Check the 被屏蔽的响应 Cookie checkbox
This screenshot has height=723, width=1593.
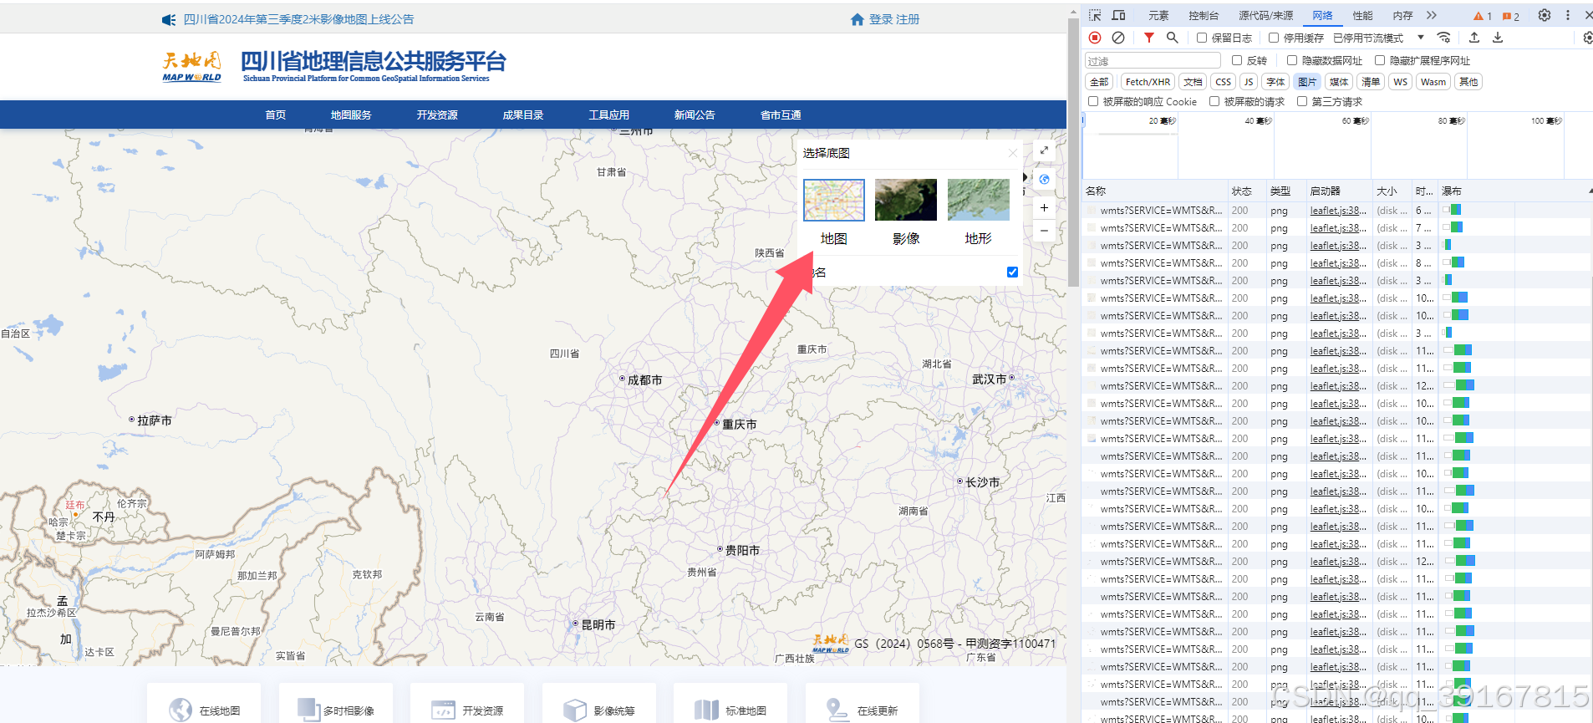[x=1093, y=101]
